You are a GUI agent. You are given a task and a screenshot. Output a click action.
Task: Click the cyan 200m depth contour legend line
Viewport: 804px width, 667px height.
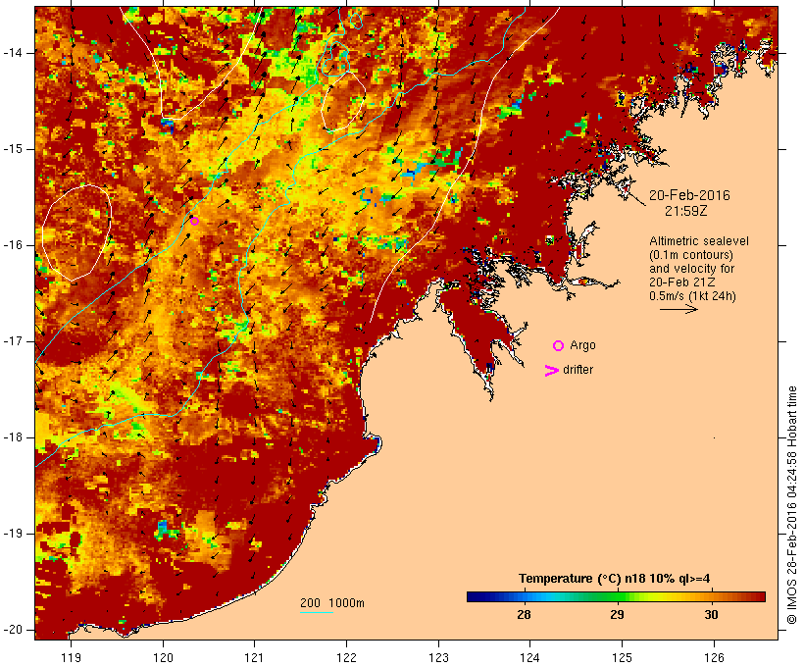click(x=317, y=612)
